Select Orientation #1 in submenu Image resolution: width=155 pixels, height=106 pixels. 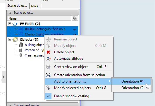132,81
